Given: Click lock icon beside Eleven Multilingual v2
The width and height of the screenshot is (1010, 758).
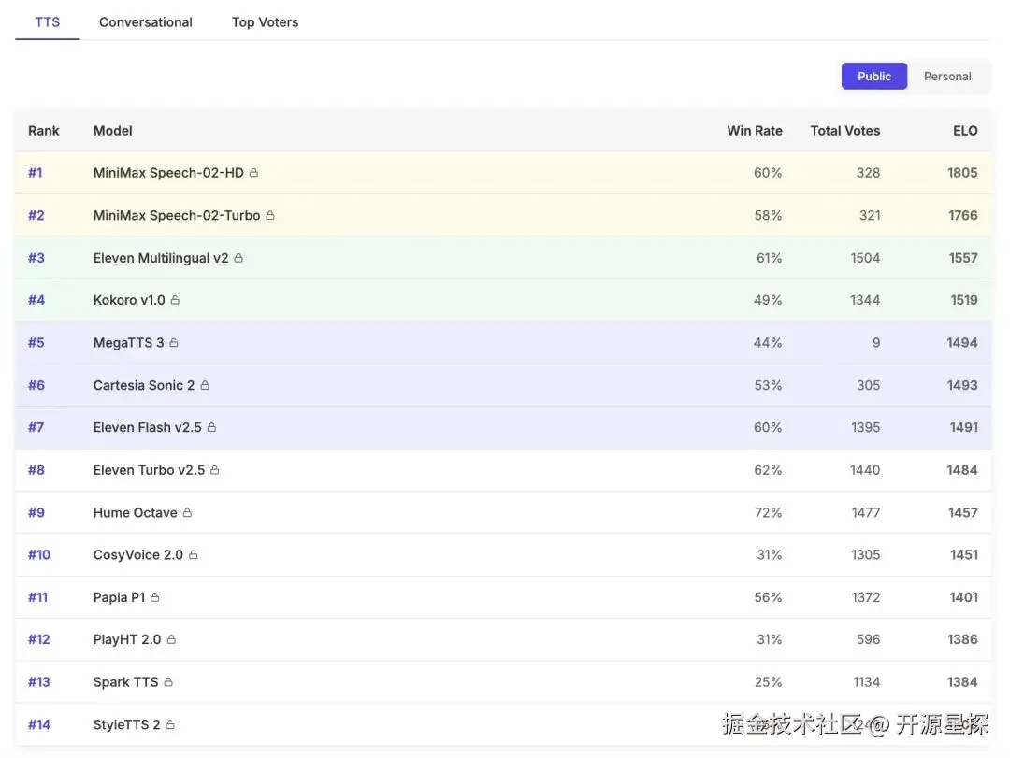Looking at the screenshot, I should [x=238, y=258].
